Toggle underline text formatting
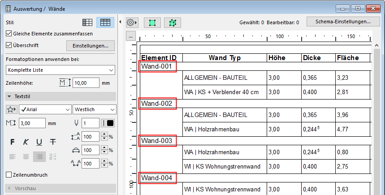Image resolution: width=385 pixels, height=195 pixels. pos(39,142)
